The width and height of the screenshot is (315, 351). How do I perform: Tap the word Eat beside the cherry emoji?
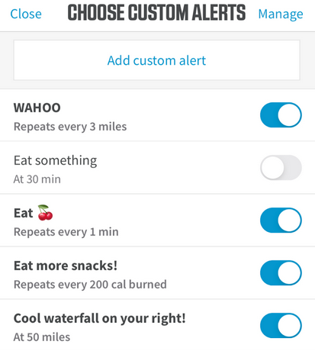(x=24, y=213)
